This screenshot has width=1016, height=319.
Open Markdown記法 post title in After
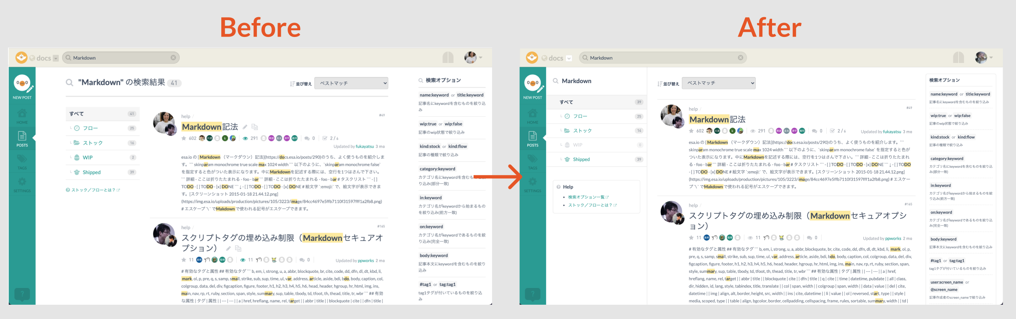pyautogui.click(x=717, y=120)
